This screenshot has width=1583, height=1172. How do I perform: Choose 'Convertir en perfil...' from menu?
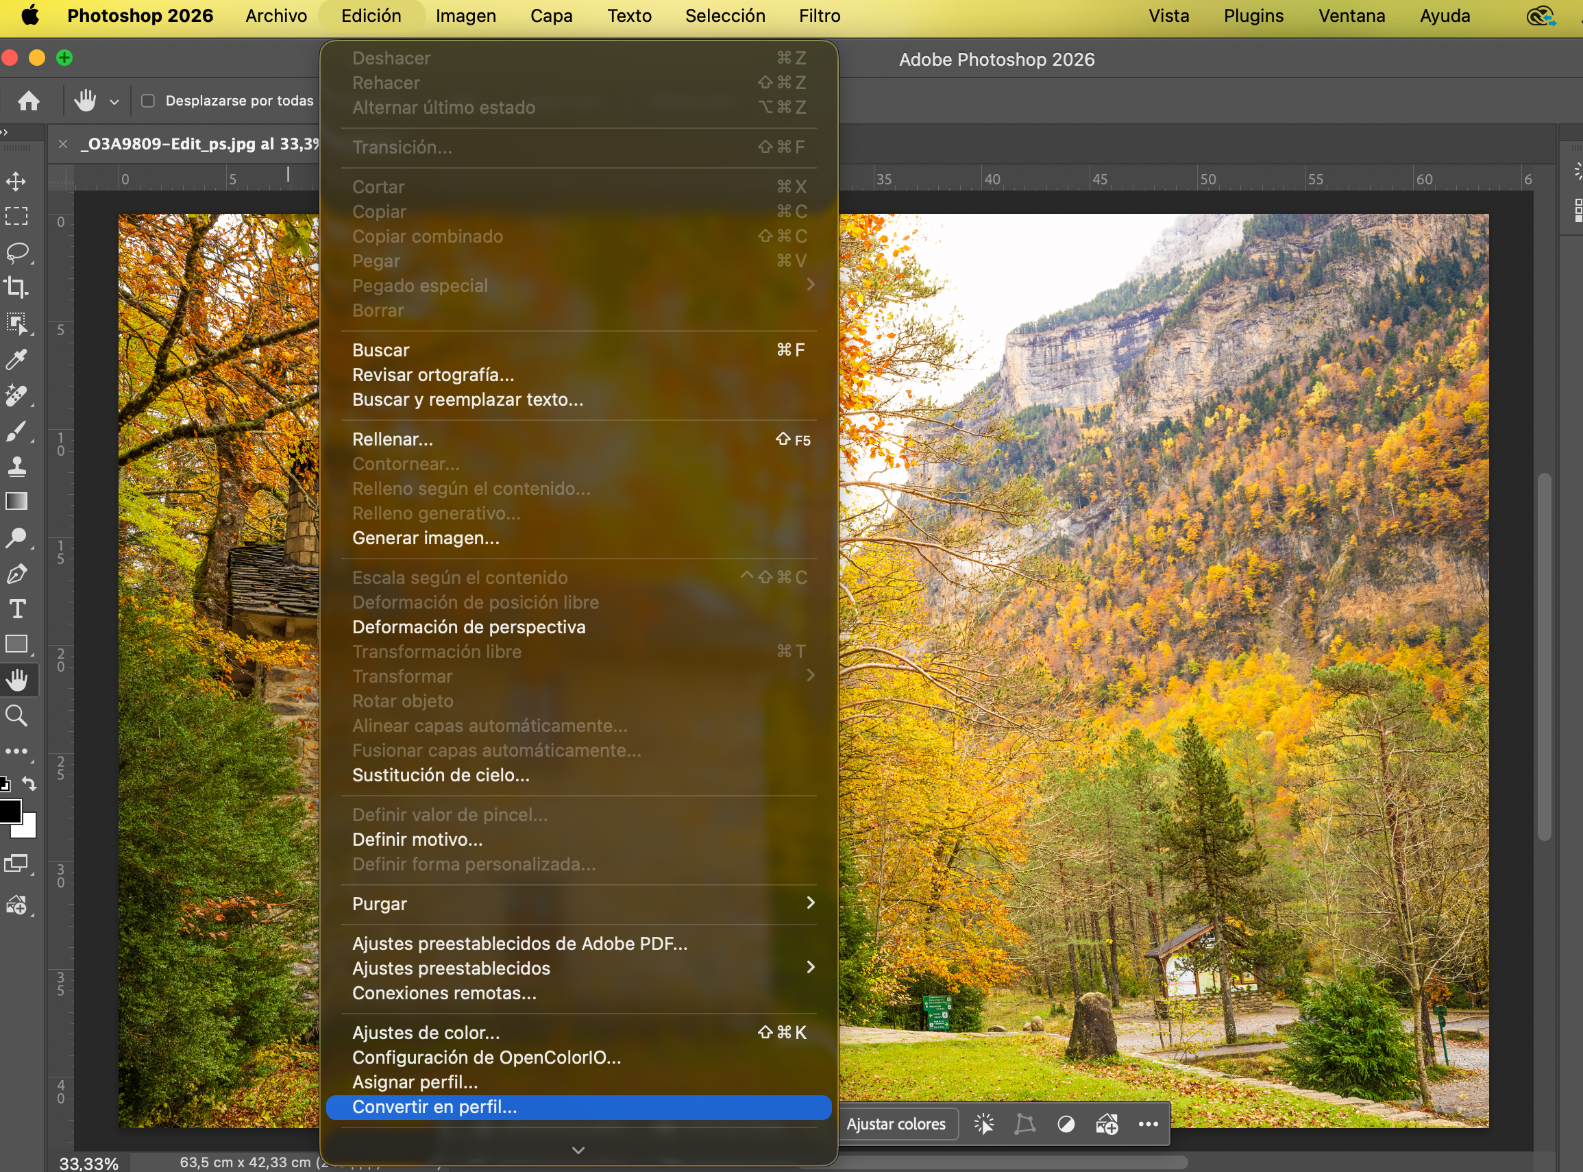click(x=579, y=1107)
